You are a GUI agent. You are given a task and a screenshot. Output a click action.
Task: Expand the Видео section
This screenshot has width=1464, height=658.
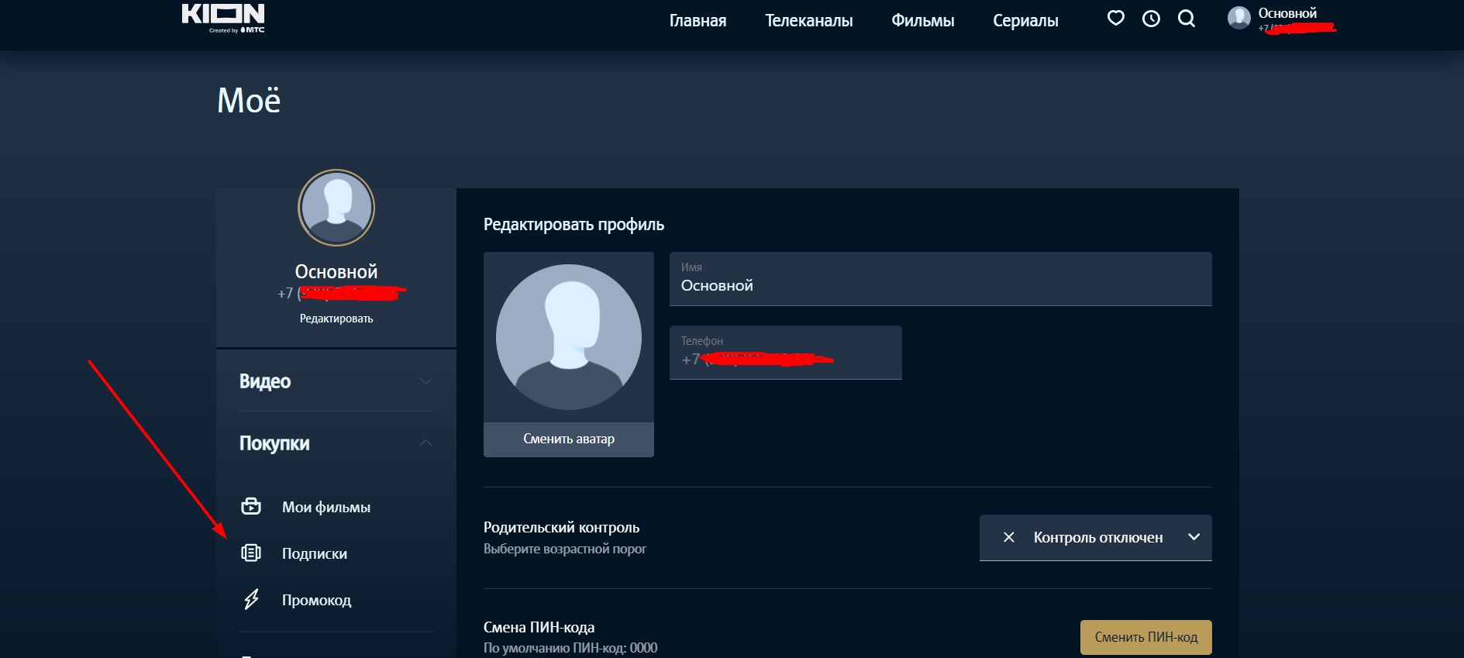pyautogui.click(x=425, y=381)
